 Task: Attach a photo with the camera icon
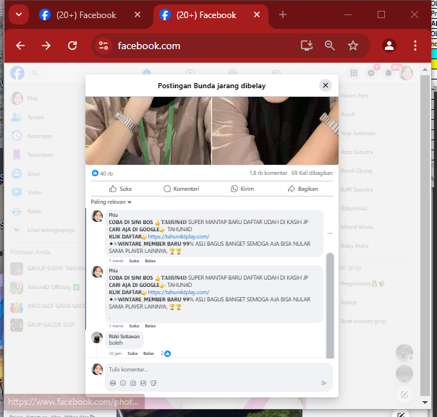[x=133, y=383]
